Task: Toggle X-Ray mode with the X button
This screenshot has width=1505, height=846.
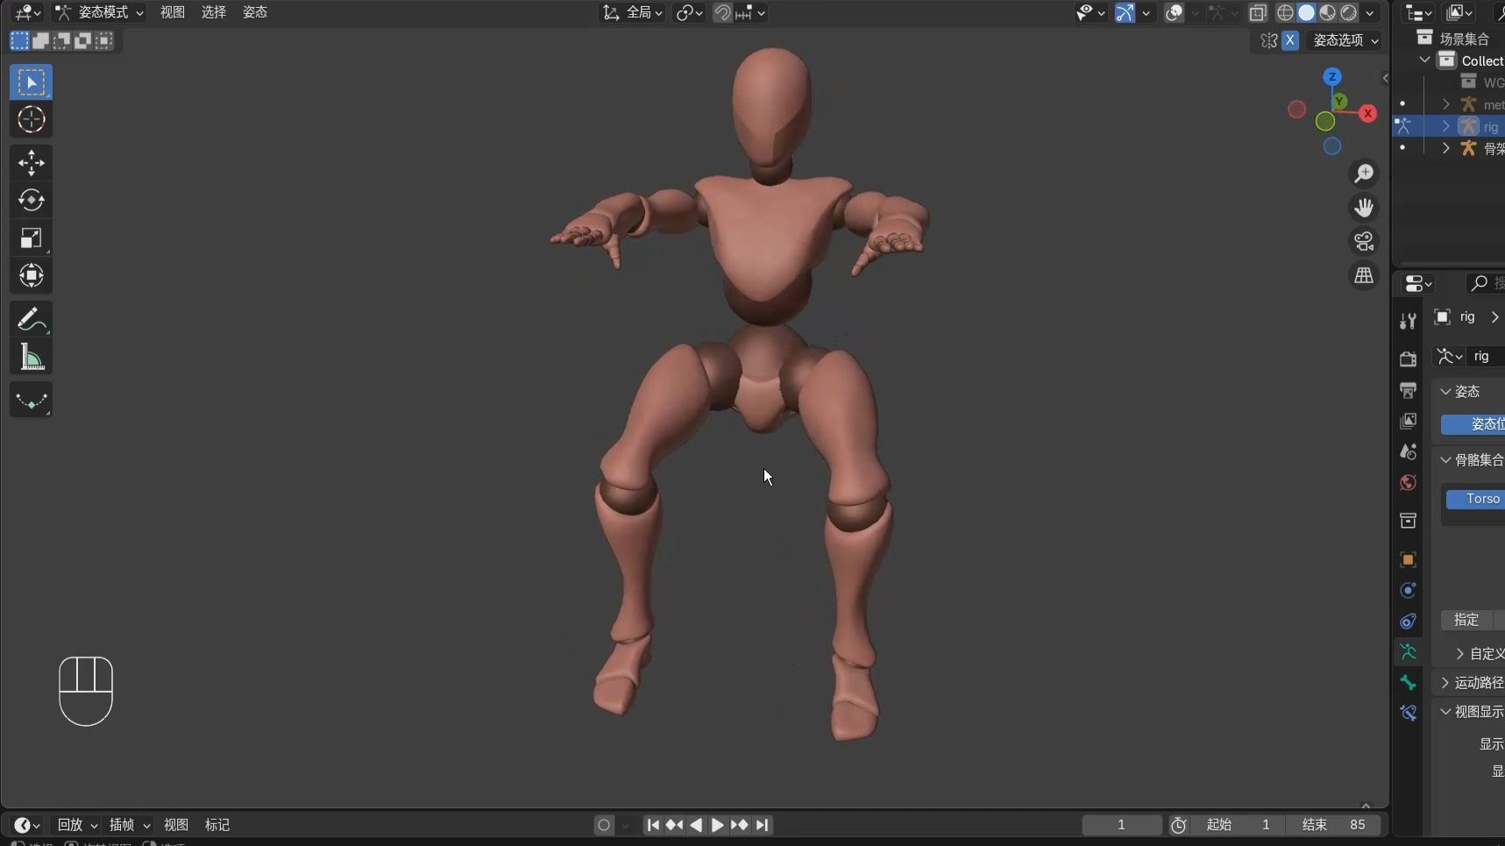Action: 1291,40
